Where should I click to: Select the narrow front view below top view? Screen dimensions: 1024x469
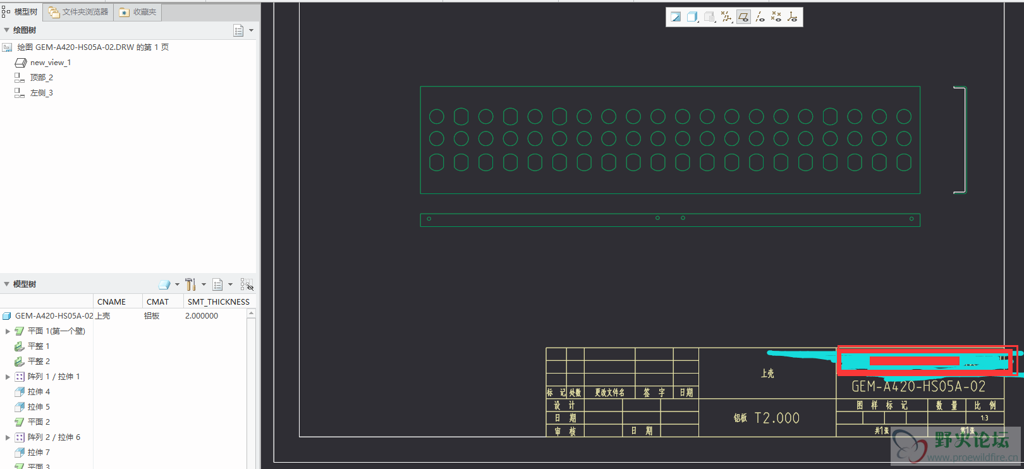click(x=670, y=220)
